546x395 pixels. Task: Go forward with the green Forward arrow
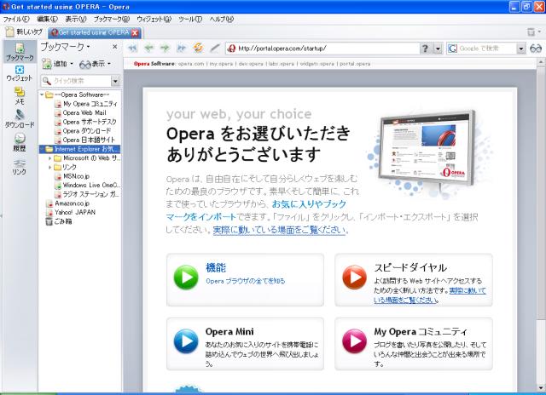point(165,48)
